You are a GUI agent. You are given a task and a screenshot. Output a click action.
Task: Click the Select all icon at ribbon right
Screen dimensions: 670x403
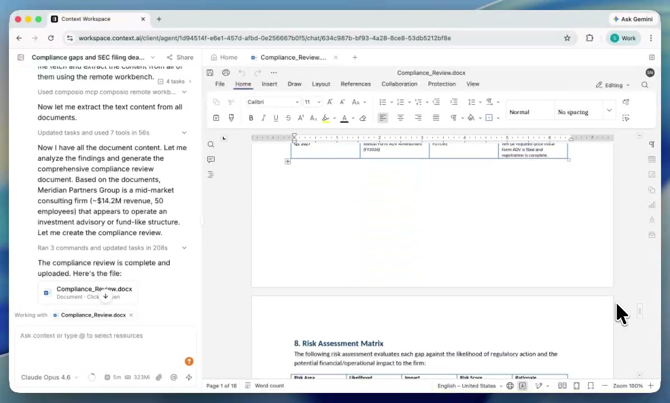(x=626, y=118)
